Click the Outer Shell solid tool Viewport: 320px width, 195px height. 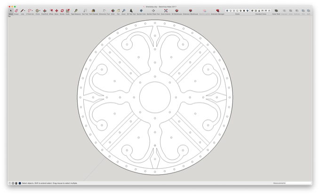[x=276, y=11]
